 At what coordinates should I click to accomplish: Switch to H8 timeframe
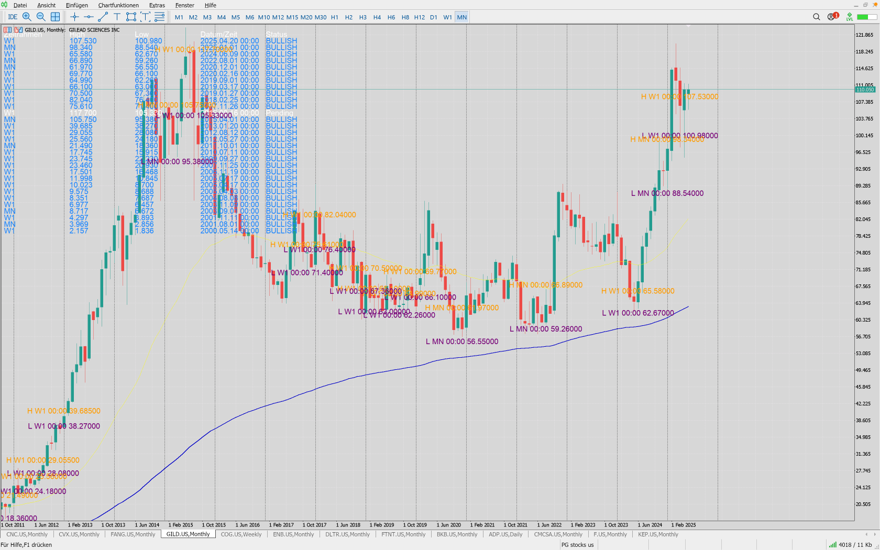(x=405, y=17)
